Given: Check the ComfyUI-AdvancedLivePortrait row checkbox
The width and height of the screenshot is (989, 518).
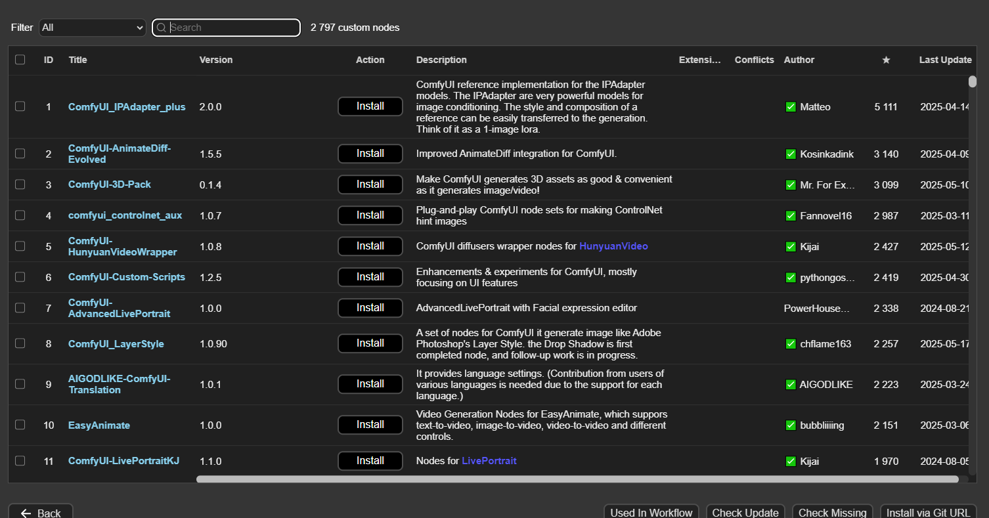Looking at the screenshot, I should tap(20, 308).
